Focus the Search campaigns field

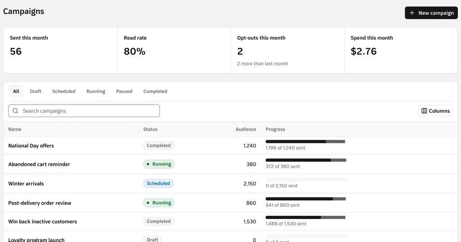click(84, 111)
